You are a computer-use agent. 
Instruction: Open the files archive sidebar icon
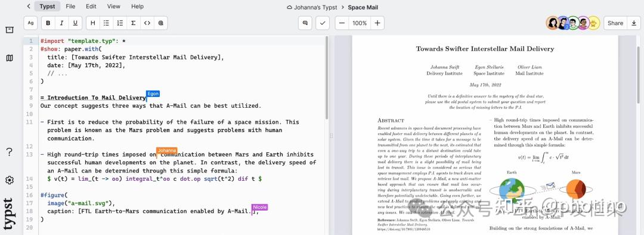10,30
